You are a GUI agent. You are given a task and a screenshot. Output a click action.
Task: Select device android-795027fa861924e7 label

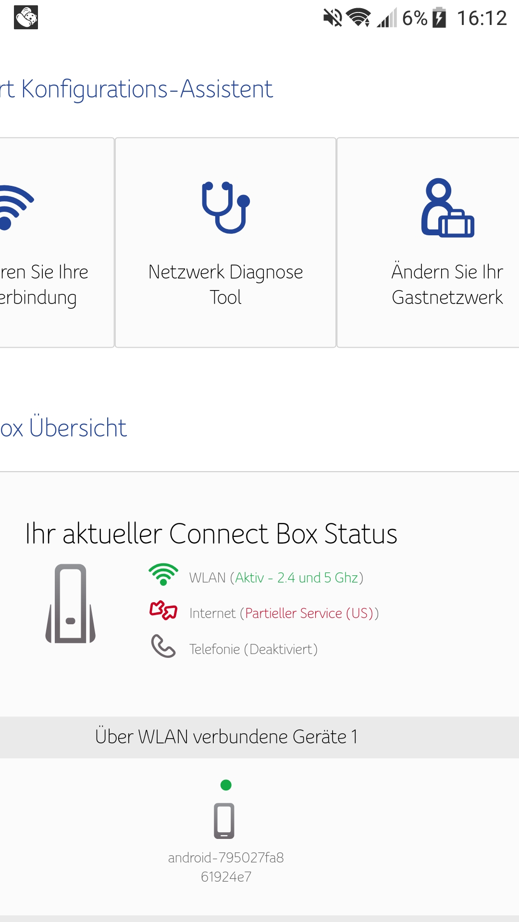pos(226,867)
